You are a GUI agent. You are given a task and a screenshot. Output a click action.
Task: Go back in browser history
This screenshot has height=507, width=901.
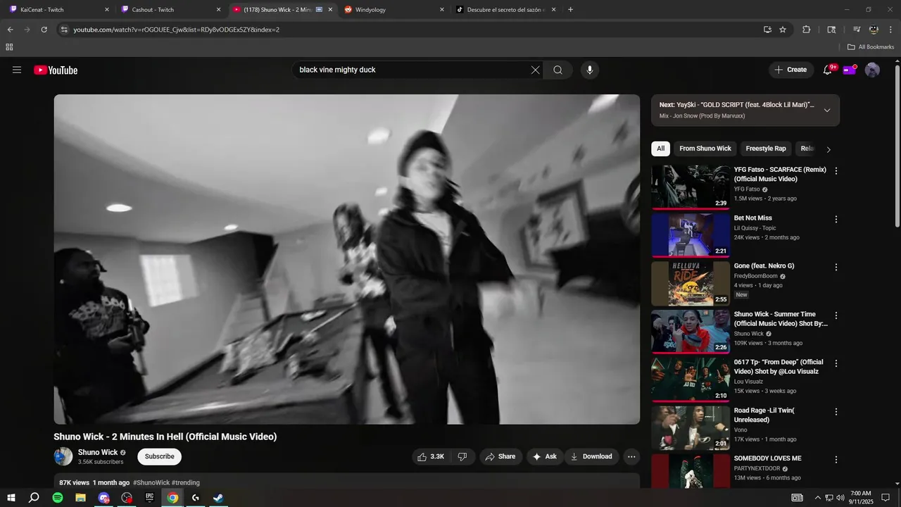(x=10, y=30)
